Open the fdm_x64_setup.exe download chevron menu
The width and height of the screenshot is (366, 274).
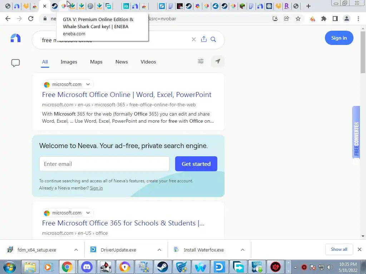[x=76, y=250]
